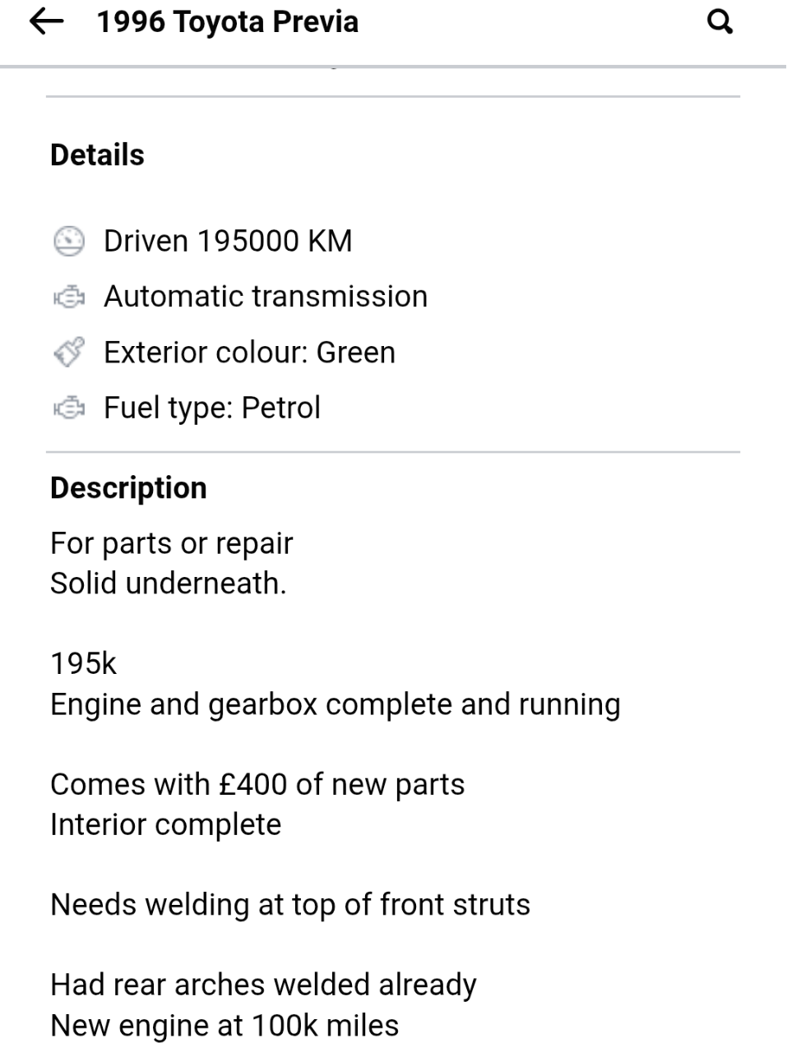Click Needs welding at top of front struts
Image resolution: width=787 pixels, height=1052 pixels.
290,904
